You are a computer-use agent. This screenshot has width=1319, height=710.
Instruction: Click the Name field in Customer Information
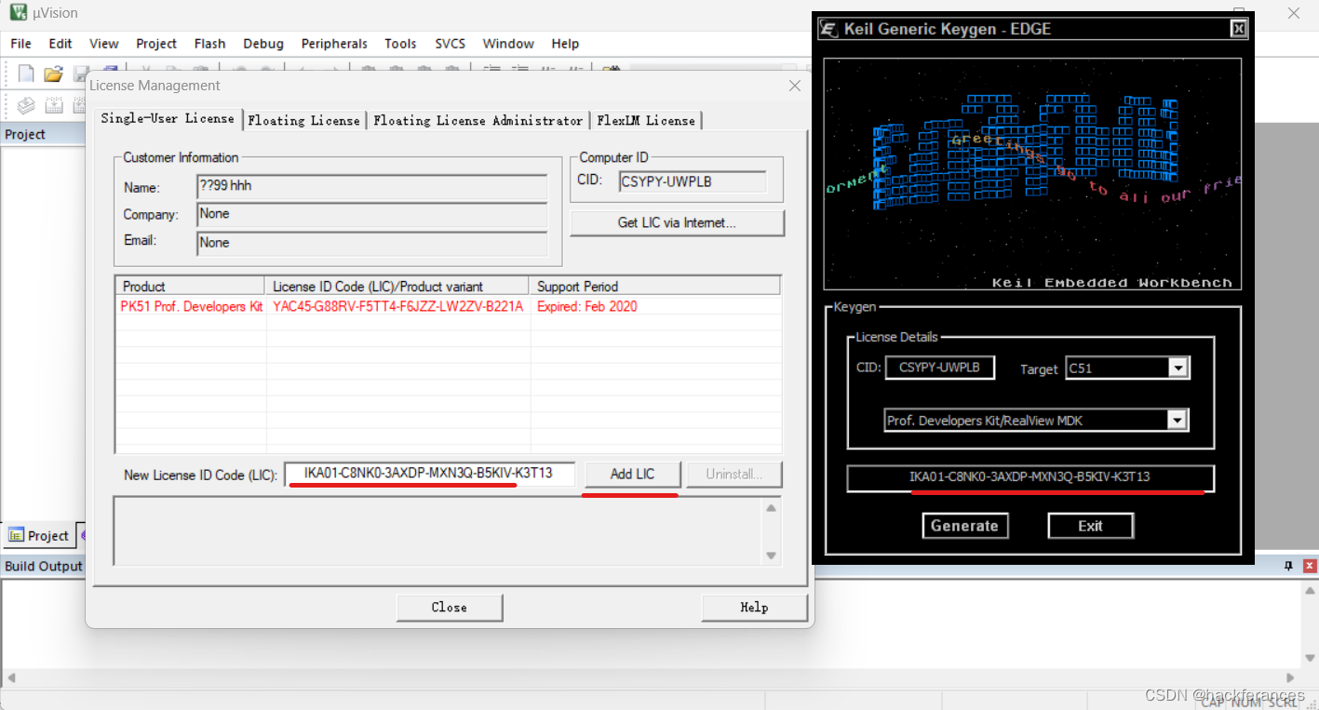point(372,187)
